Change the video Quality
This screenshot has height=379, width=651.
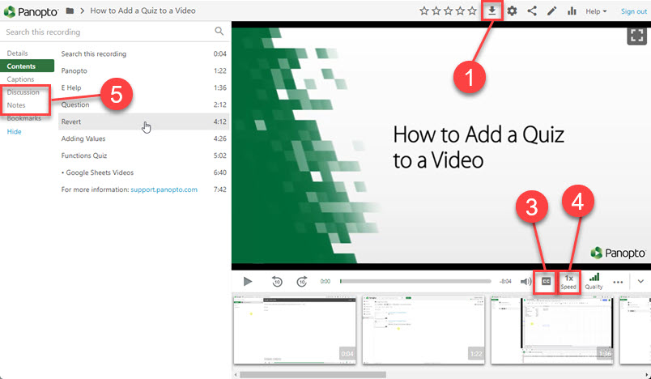pos(594,282)
